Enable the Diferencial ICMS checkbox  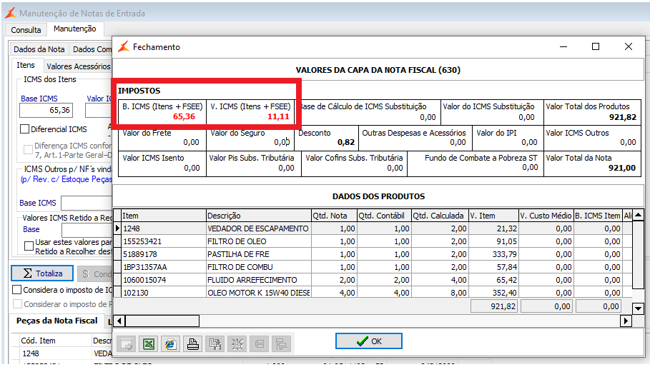pos(25,129)
